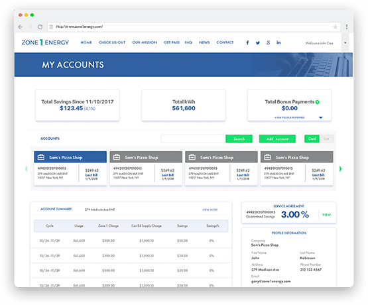Click the green info icon beside Total Bonus Payments
368x305 pixels.
pos(318,102)
